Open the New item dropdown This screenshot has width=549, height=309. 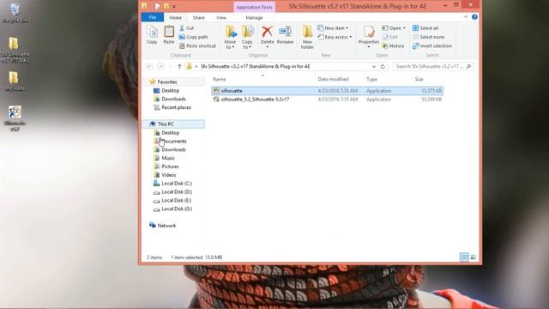click(x=333, y=28)
